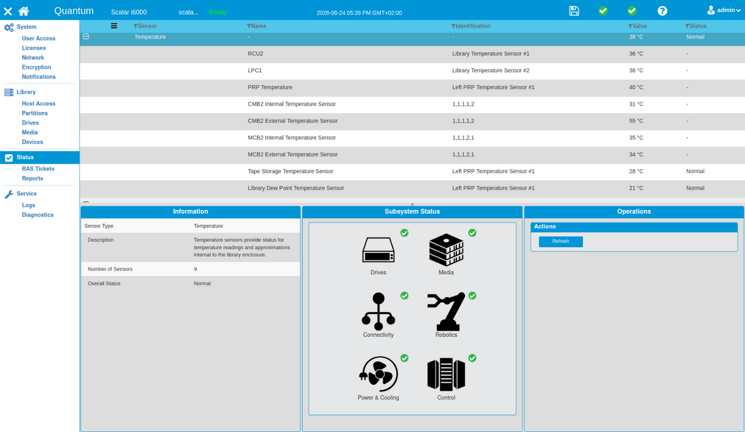745x432 pixels.
Task: Select CMB2 Internal Temperature Sensor row
Action: coord(412,104)
